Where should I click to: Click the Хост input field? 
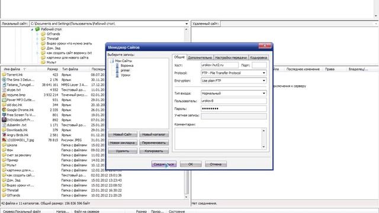point(220,65)
